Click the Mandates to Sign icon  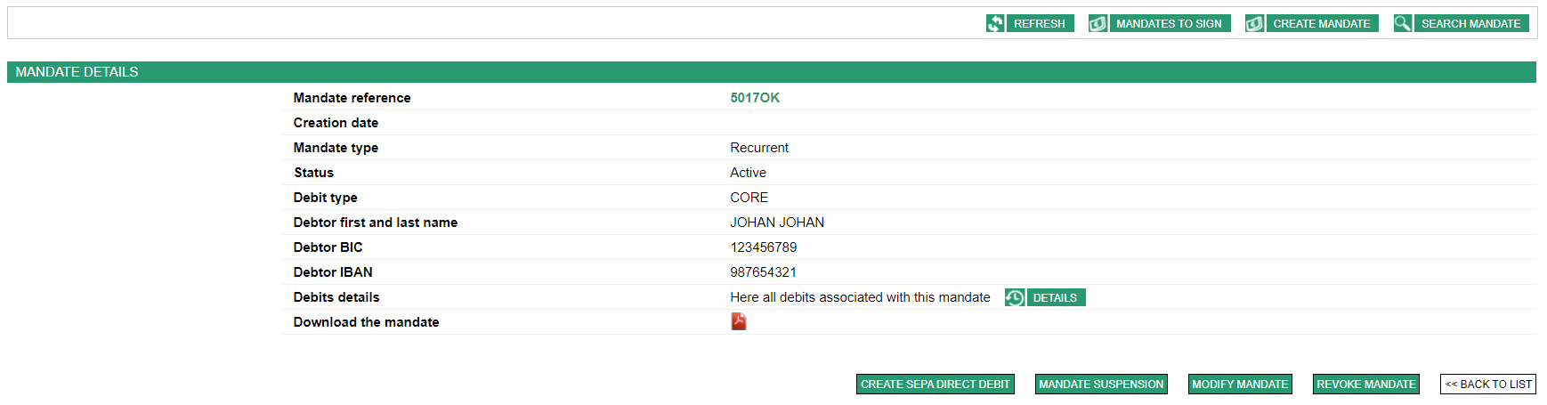point(1097,24)
